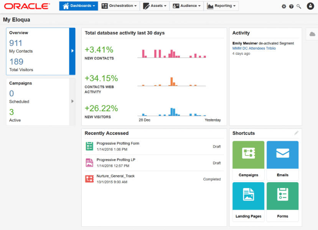Screen dimensions: 318x230
Task: Click the Emails shortcut label
Action: tap(282, 175)
